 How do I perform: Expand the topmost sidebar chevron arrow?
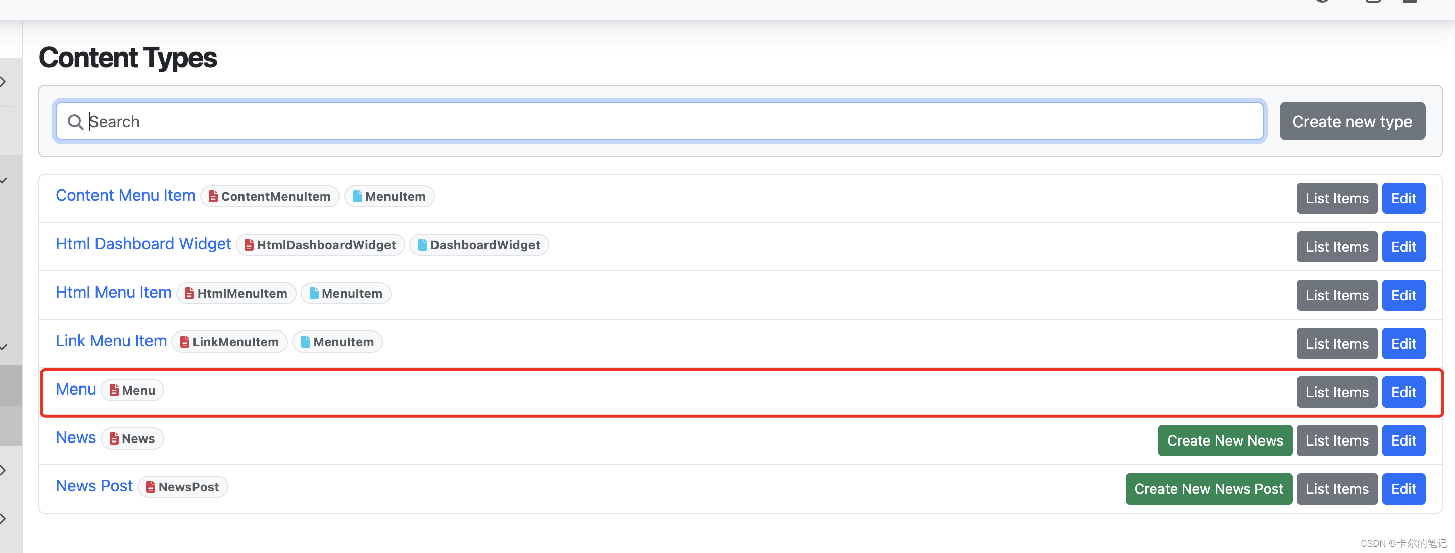tap(4, 82)
